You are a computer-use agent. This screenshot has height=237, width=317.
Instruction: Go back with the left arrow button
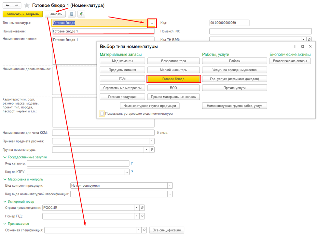(x=7, y=5)
